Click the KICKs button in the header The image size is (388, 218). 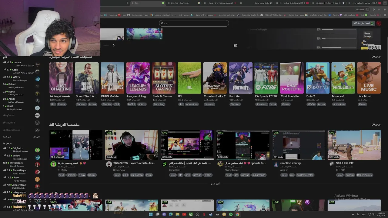click(x=363, y=23)
